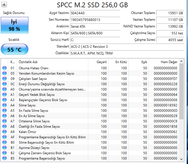Click the İyi 98 % health status button
Image resolution: width=188 pixels, height=164 pixels.
click(x=15, y=25)
